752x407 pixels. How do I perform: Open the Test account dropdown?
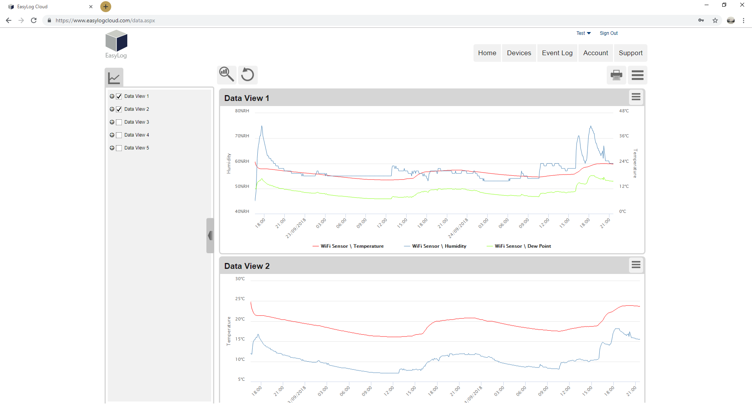tap(584, 33)
